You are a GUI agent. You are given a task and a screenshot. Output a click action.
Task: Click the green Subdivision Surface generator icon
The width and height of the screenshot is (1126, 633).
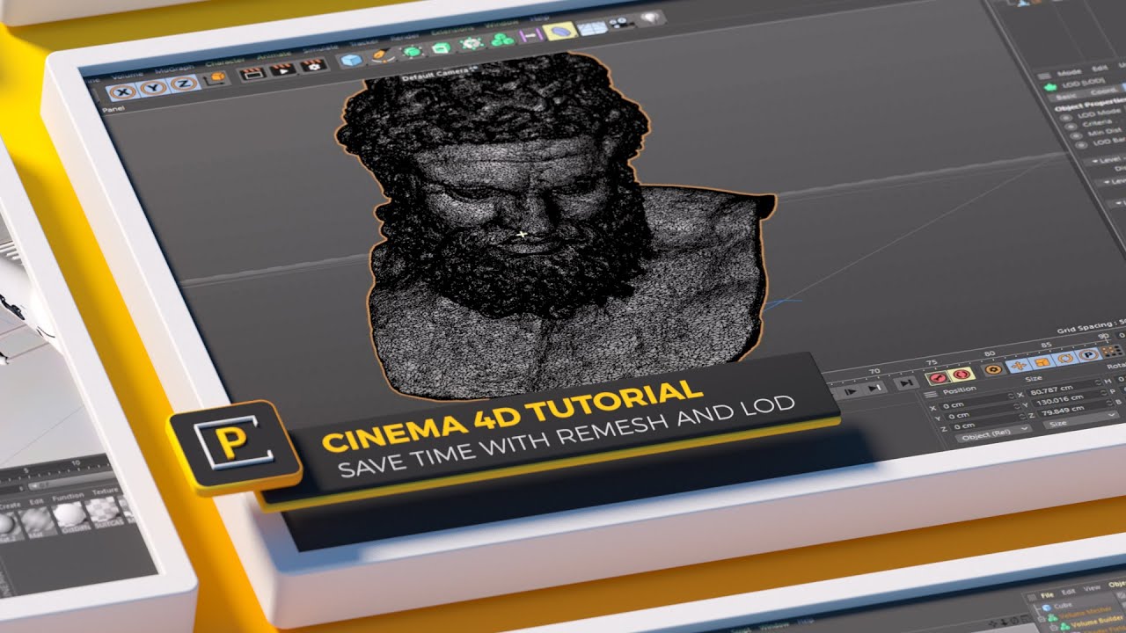(412, 51)
